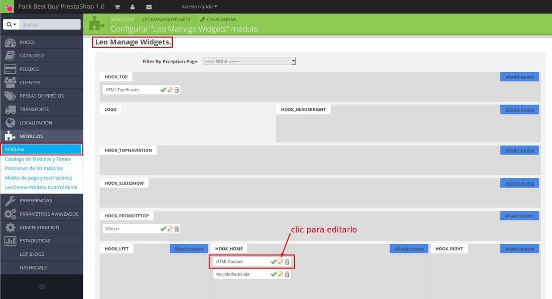Open the Transporte sidebar menu
The image size is (552, 299).
point(42,109)
